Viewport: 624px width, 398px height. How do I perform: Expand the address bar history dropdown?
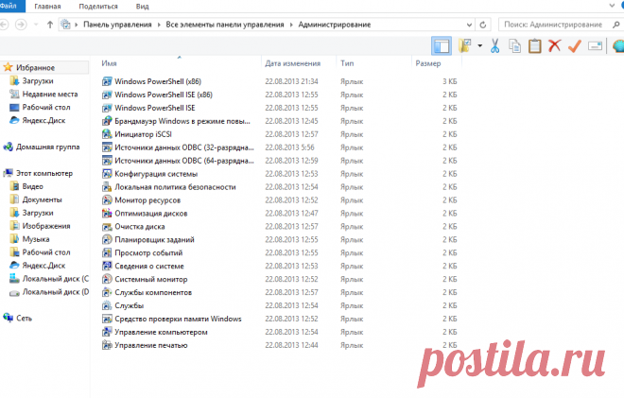coord(469,25)
